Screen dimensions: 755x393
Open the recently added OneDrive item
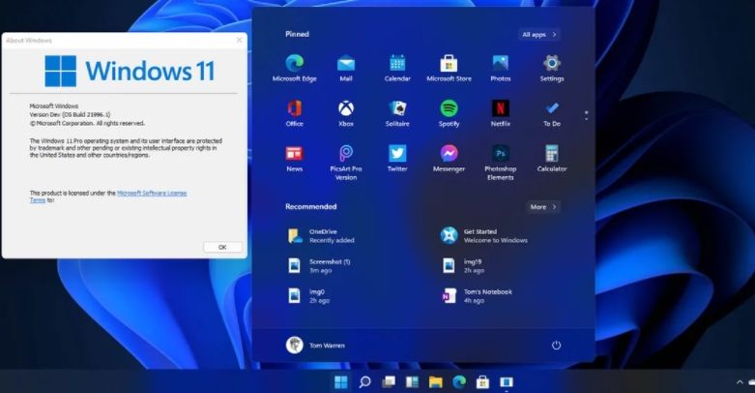click(321, 236)
